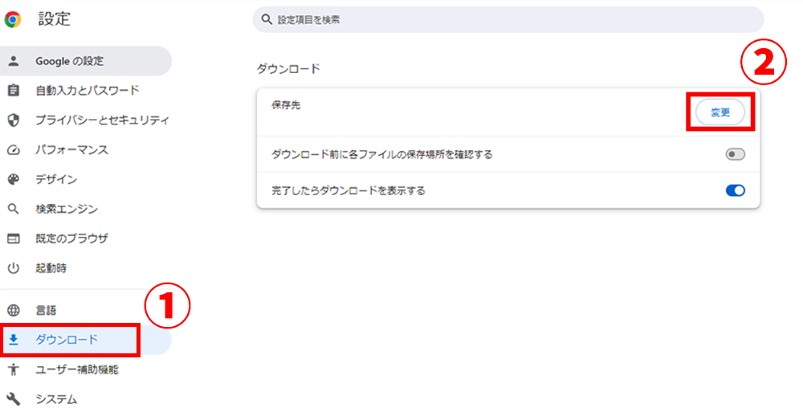The height and width of the screenshot is (412, 803).
Task: Click the search magnifier icon in search bar
Action: click(267, 19)
